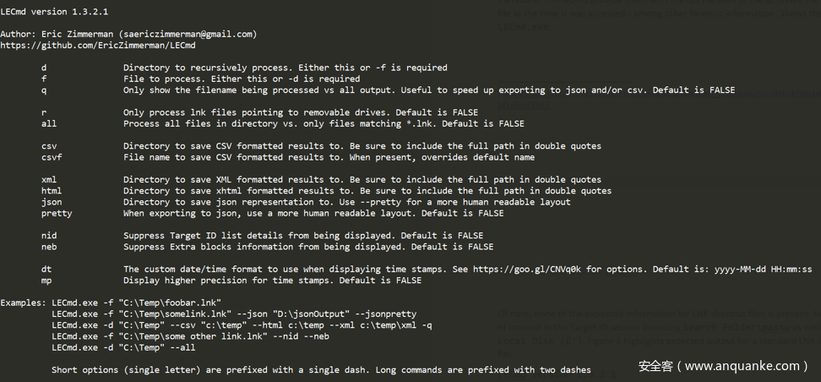Image resolution: width=821 pixels, height=382 pixels.
Task: Click the 'csvf' option name
Action: (x=52, y=157)
